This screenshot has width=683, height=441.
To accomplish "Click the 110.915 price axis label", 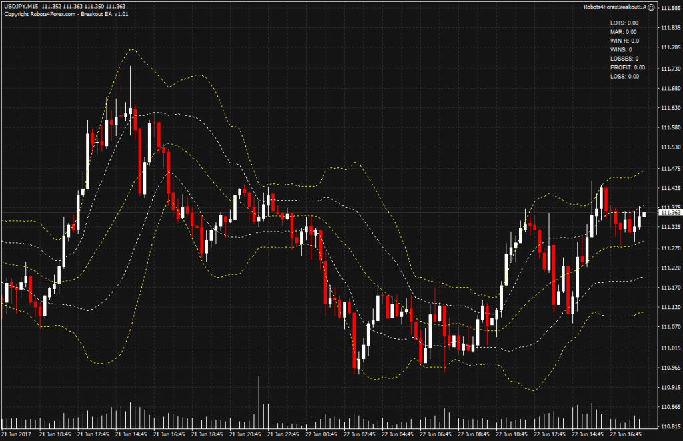I will [671, 387].
